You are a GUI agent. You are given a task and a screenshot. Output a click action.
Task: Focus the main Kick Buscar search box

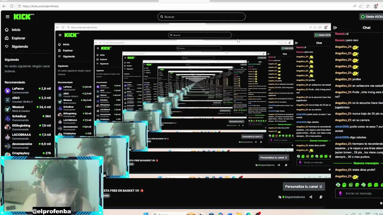click(x=201, y=17)
